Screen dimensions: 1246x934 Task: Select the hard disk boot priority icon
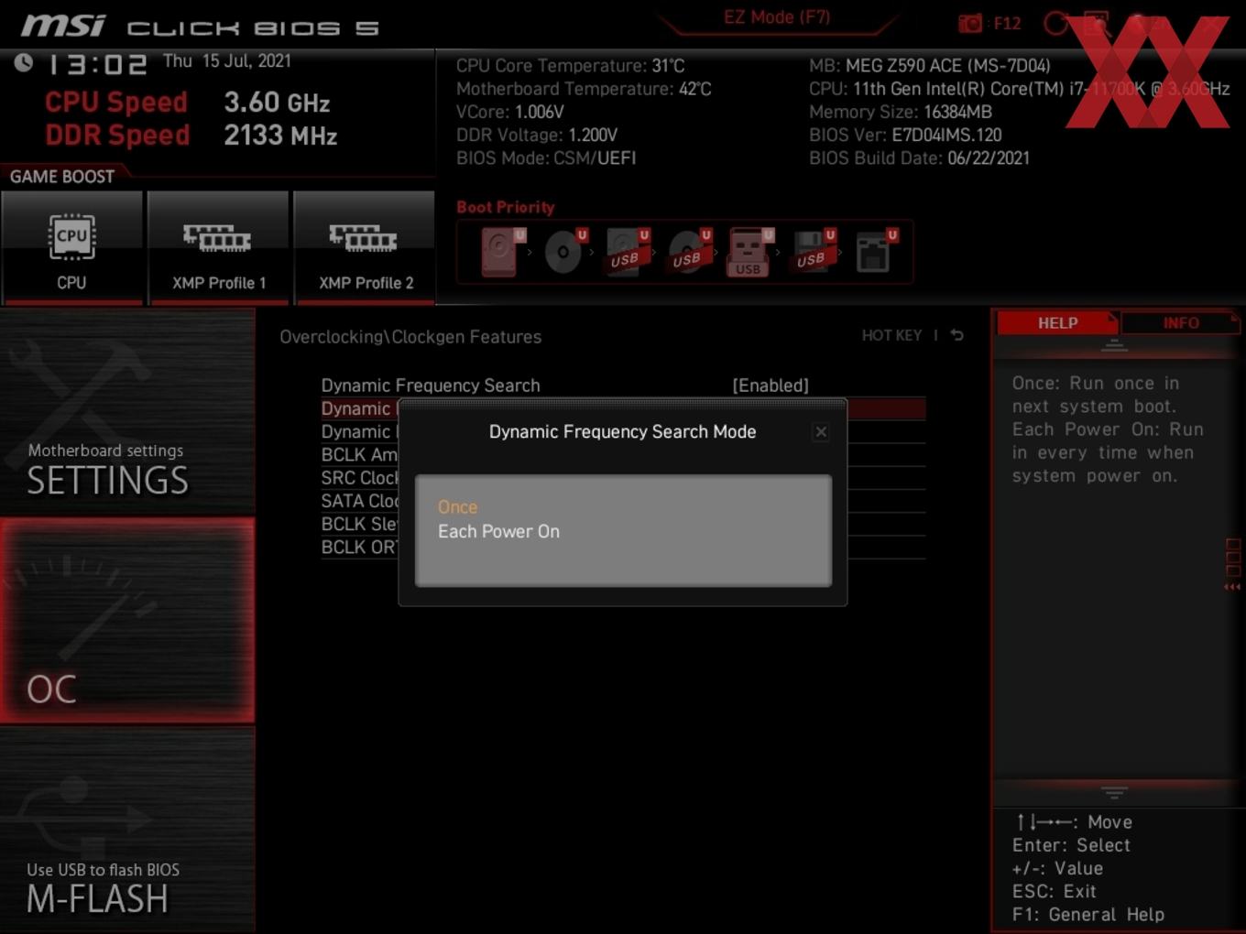point(502,251)
